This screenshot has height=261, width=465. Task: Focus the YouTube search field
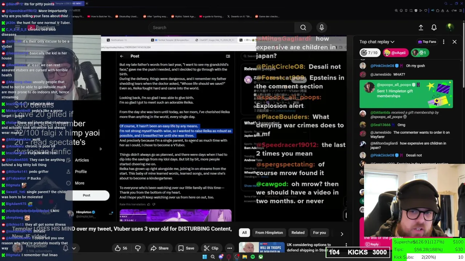pos(222,28)
